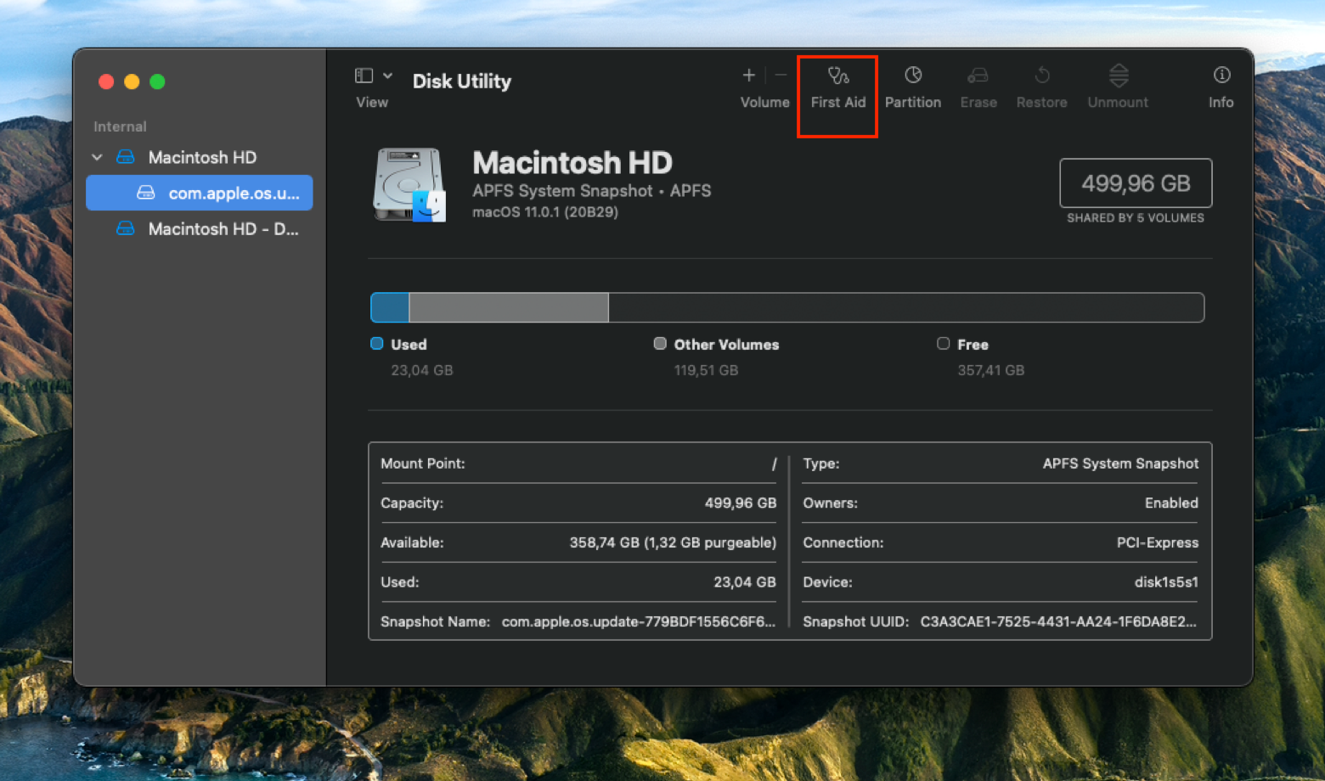Viewport: 1325px width, 781px height.
Task: Zoom the window with the green button
Action: click(157, 81)
